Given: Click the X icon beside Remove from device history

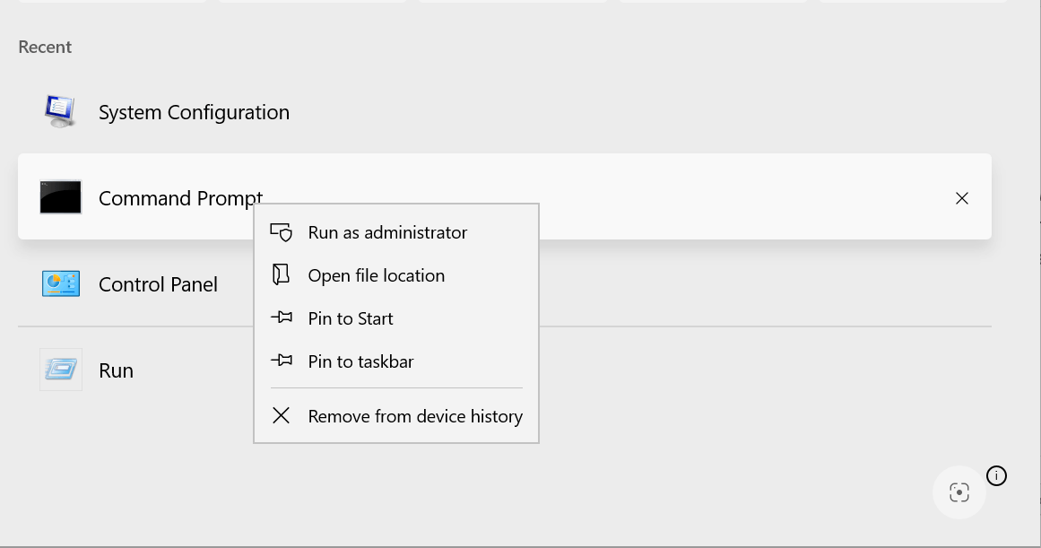Looking at the screenshot, I should (x=282, y=416).
